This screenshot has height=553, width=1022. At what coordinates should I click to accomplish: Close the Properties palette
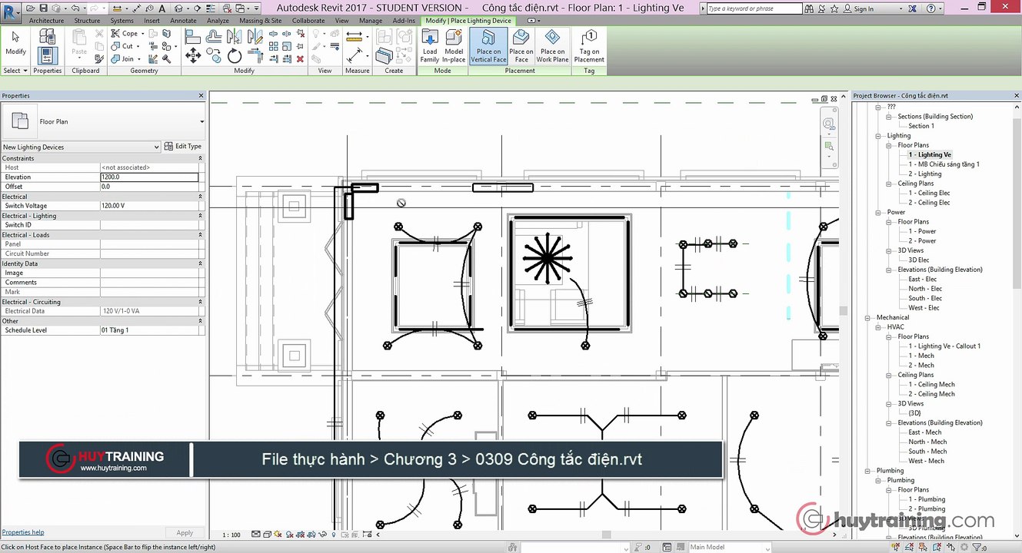tap(201, 96)
